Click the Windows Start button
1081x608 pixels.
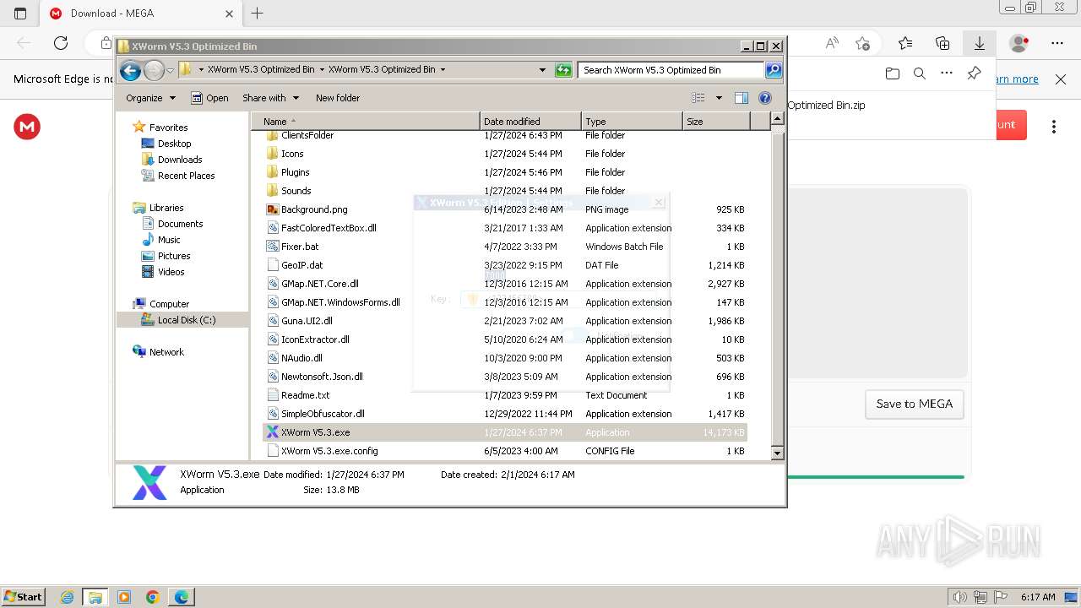(x=23, y=597)
